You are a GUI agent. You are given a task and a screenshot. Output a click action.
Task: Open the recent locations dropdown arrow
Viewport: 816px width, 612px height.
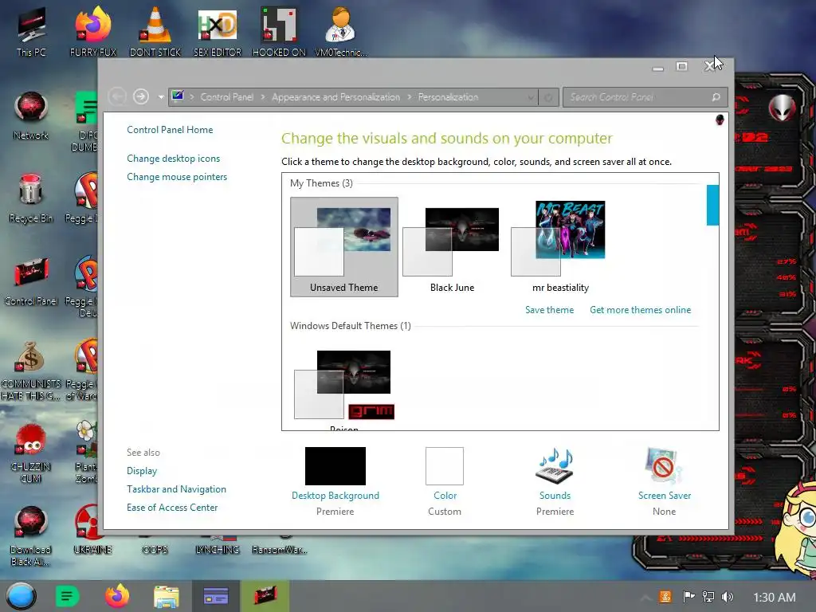161,97
